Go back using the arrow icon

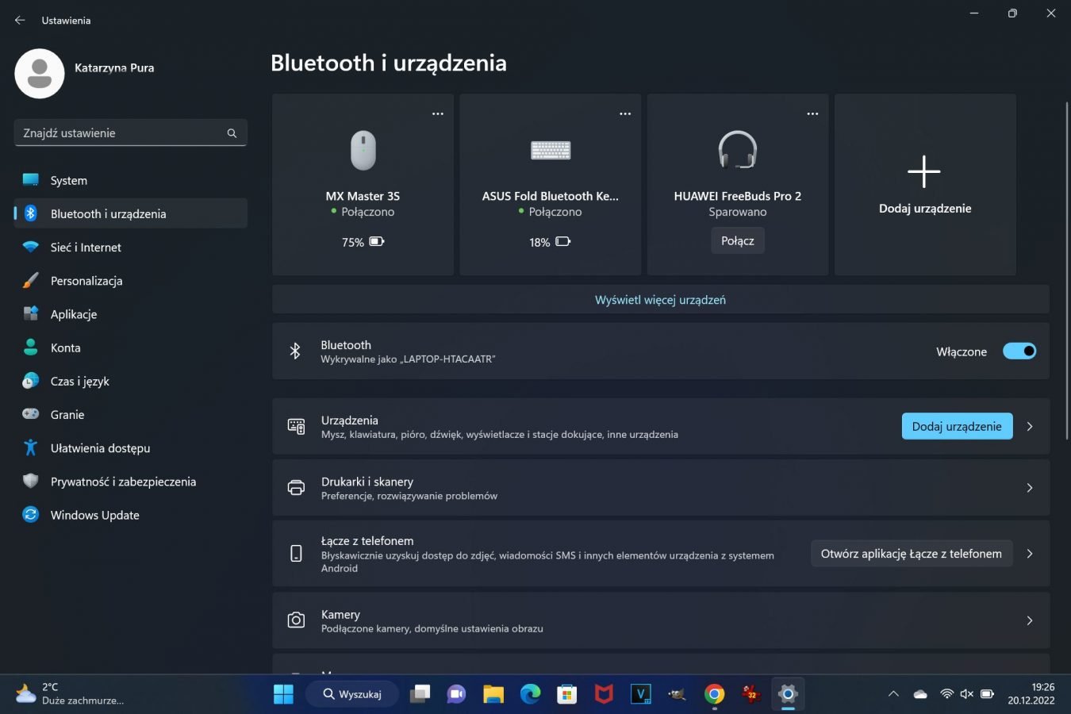tap(20, 21)
